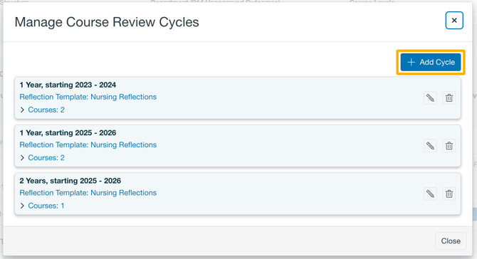Viewport: 477px width, 259px height.
Task: Click the Manage Course Review Cycles title
Action: click(x=107, y=22)
